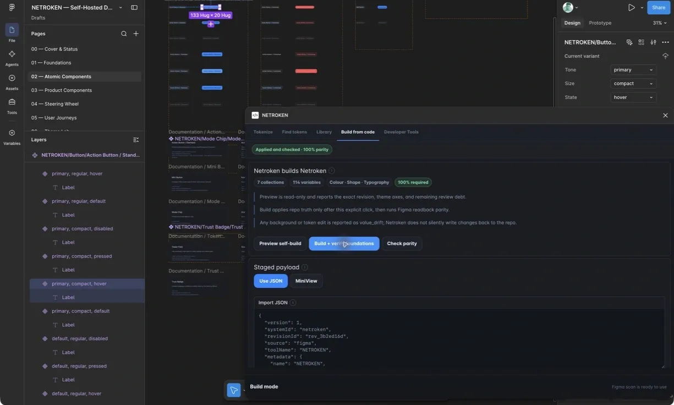Click the 114 variables chip
Viewport: 674px width, 405px height.
coord(306,182)
